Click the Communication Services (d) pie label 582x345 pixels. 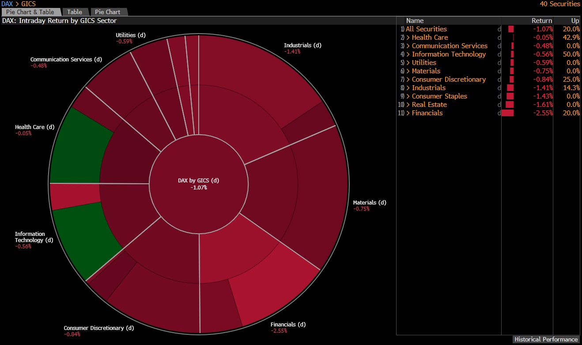[x=66, y=59]
